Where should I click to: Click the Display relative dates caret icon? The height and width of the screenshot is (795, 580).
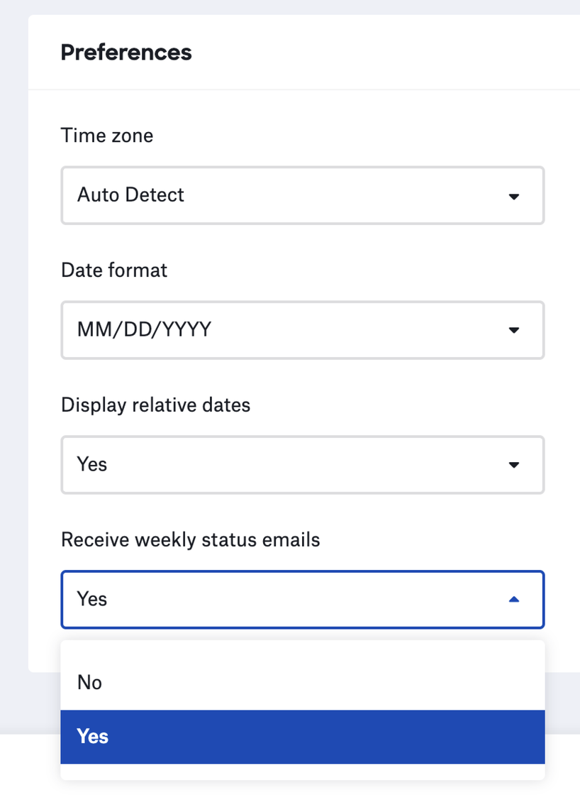pyautogui.click(x=515, y=465)
